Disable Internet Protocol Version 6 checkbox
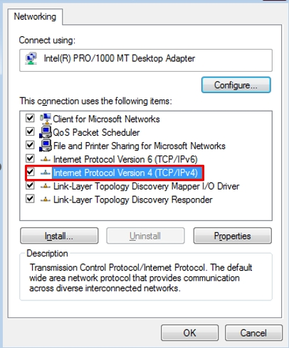289x348 pixels. (30, 158)
